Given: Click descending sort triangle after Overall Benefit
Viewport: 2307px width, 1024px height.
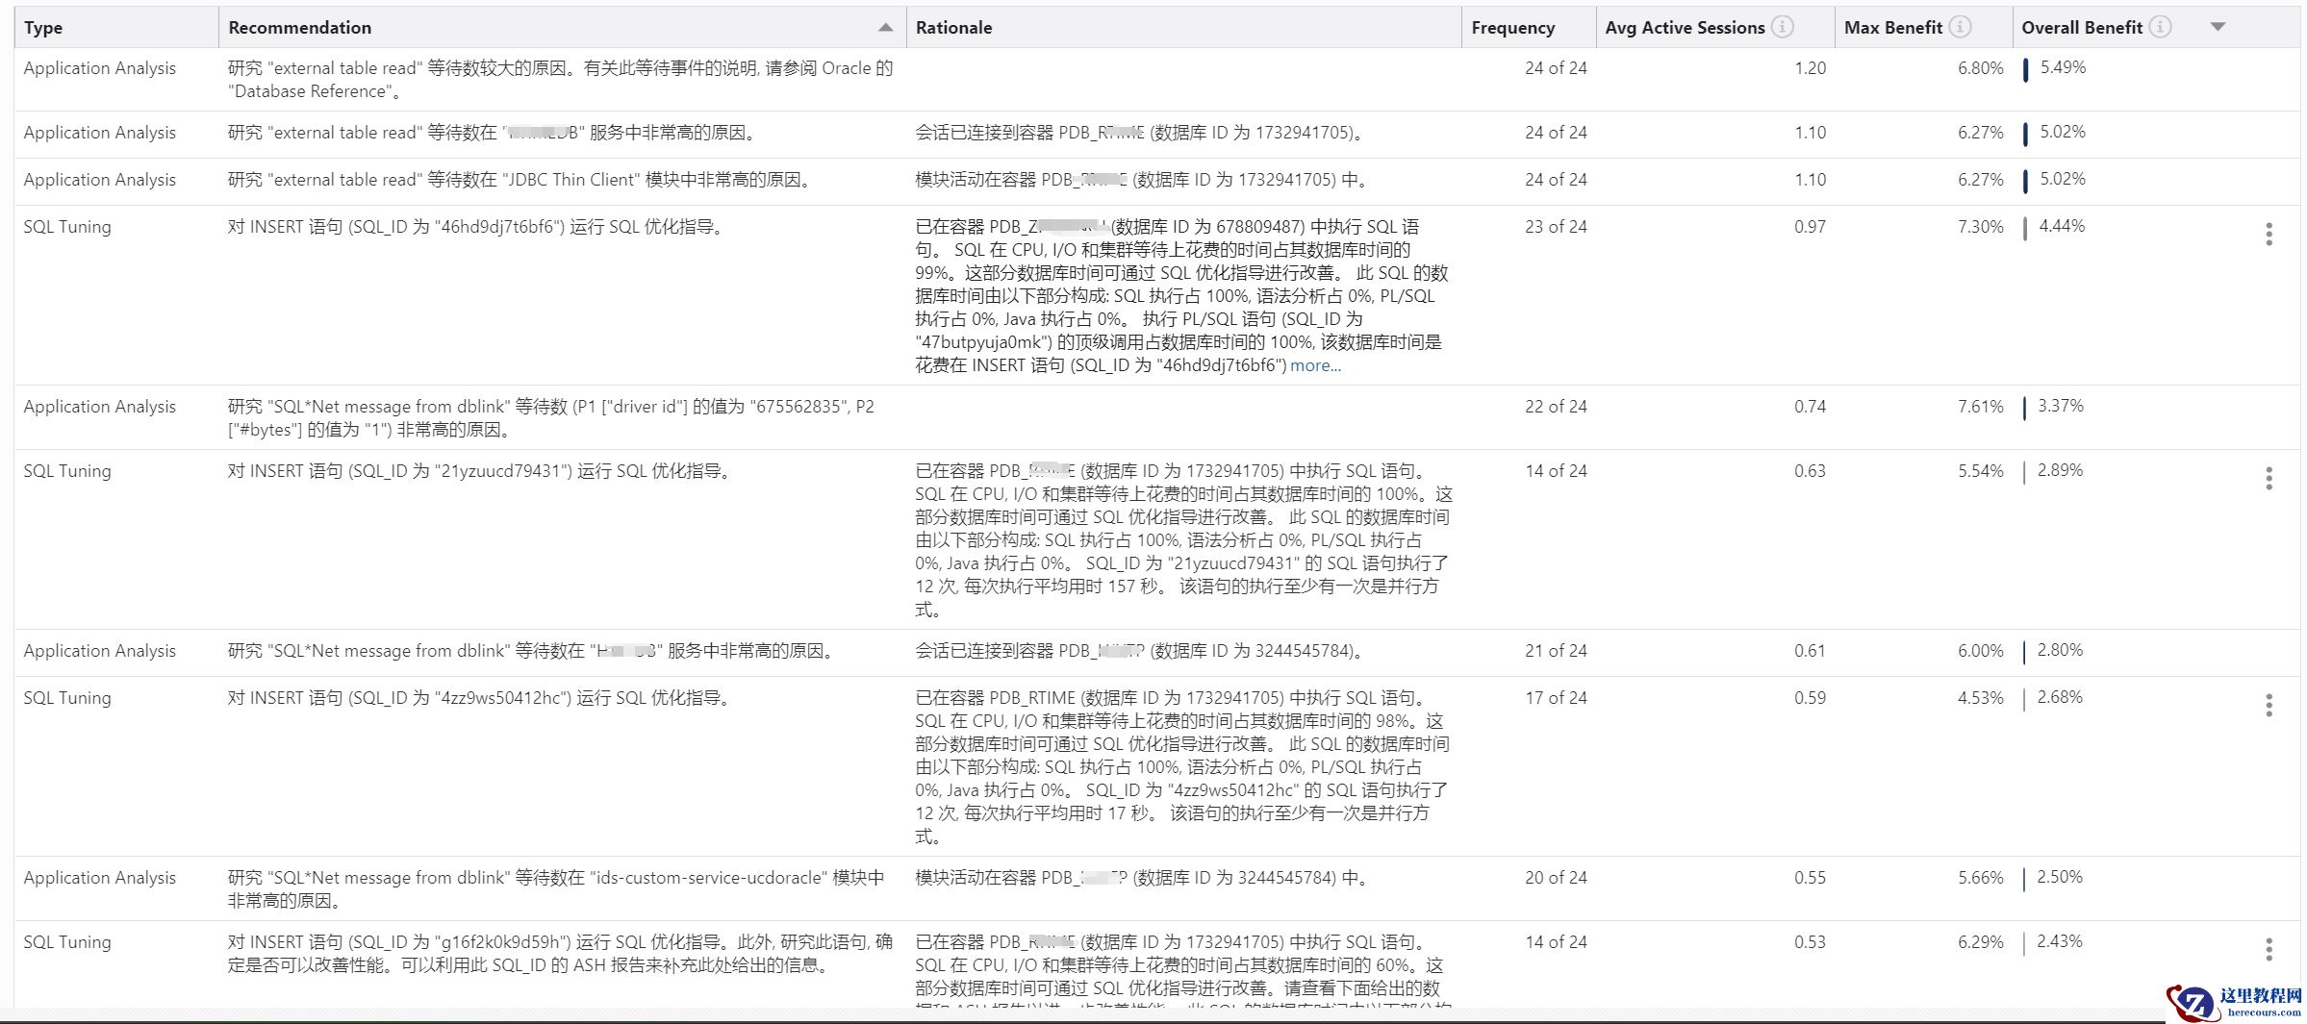Looking at the screenshot, I should (2218, 27).
